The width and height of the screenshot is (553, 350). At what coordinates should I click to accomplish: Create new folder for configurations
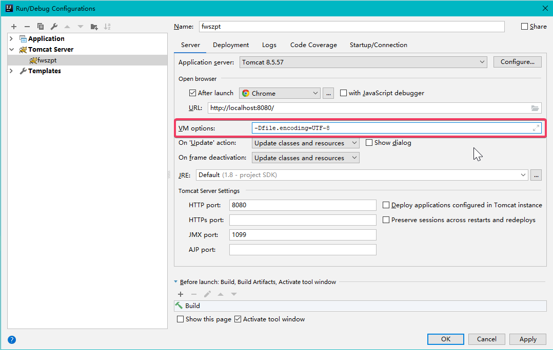pyautogui.click(x=94, y=26)
